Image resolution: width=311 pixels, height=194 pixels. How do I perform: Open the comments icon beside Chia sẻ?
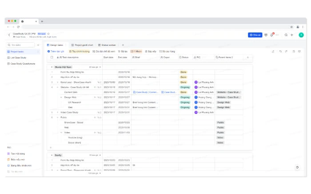[x=266, y=35]
